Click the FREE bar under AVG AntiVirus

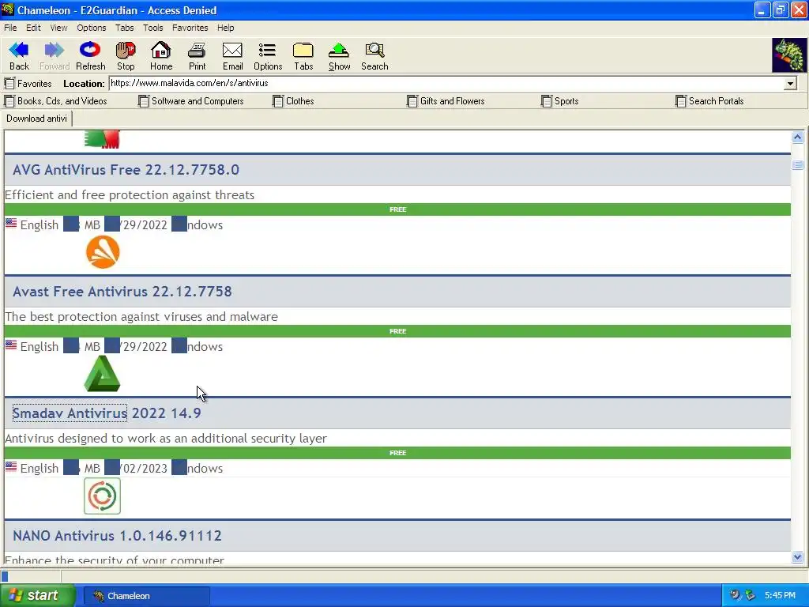point(397,209)
